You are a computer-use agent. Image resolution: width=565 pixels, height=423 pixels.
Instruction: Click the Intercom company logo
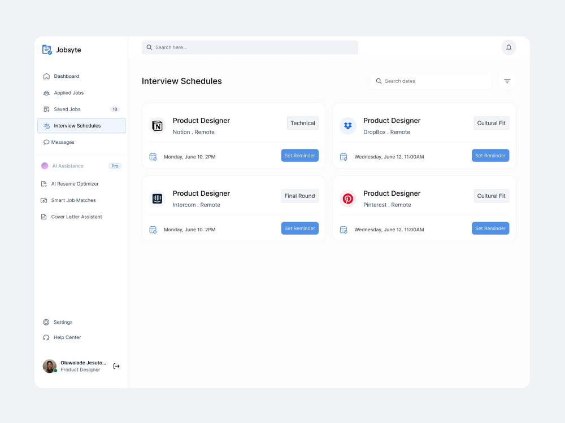click(157, 199)
